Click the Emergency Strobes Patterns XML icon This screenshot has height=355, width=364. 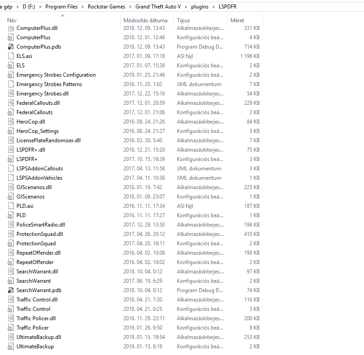[11, 84]
